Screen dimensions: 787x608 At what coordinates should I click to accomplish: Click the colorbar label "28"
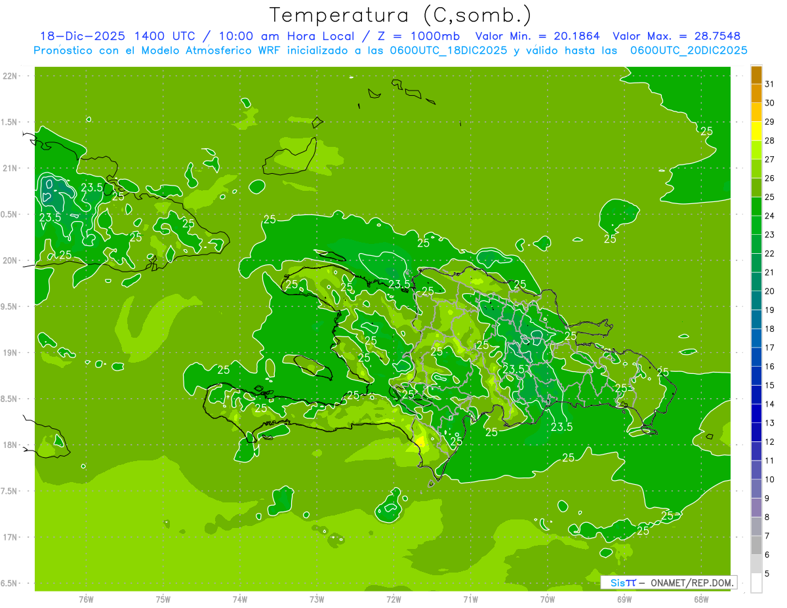tap(770, 140)
